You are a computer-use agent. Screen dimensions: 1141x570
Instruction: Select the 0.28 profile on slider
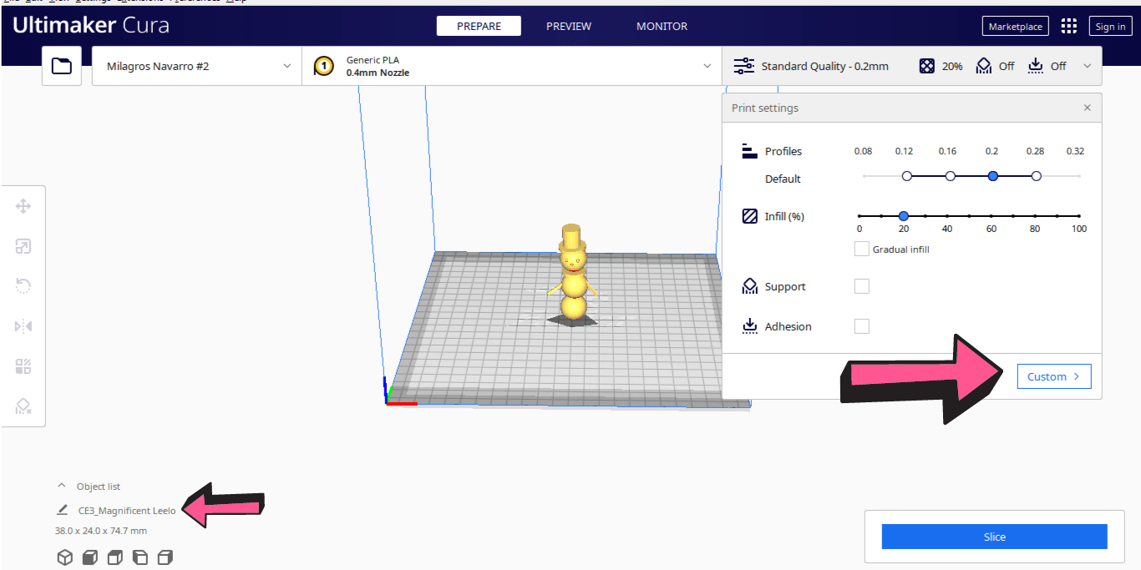pyautogui.click(x=1036, y=176)
